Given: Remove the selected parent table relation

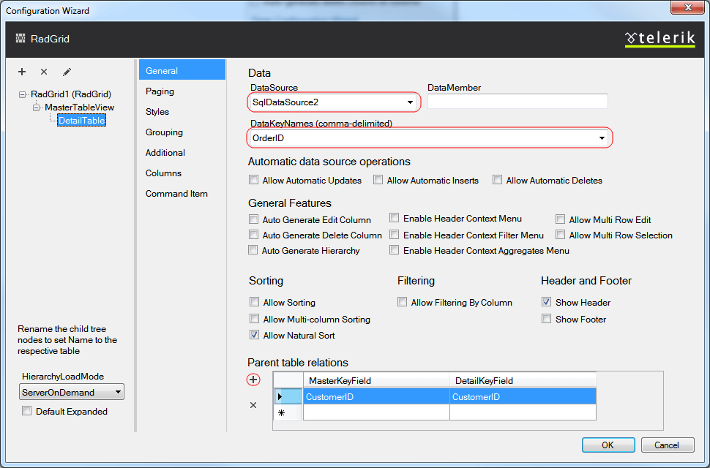Looking at the screenshot, I should [253, 405].
